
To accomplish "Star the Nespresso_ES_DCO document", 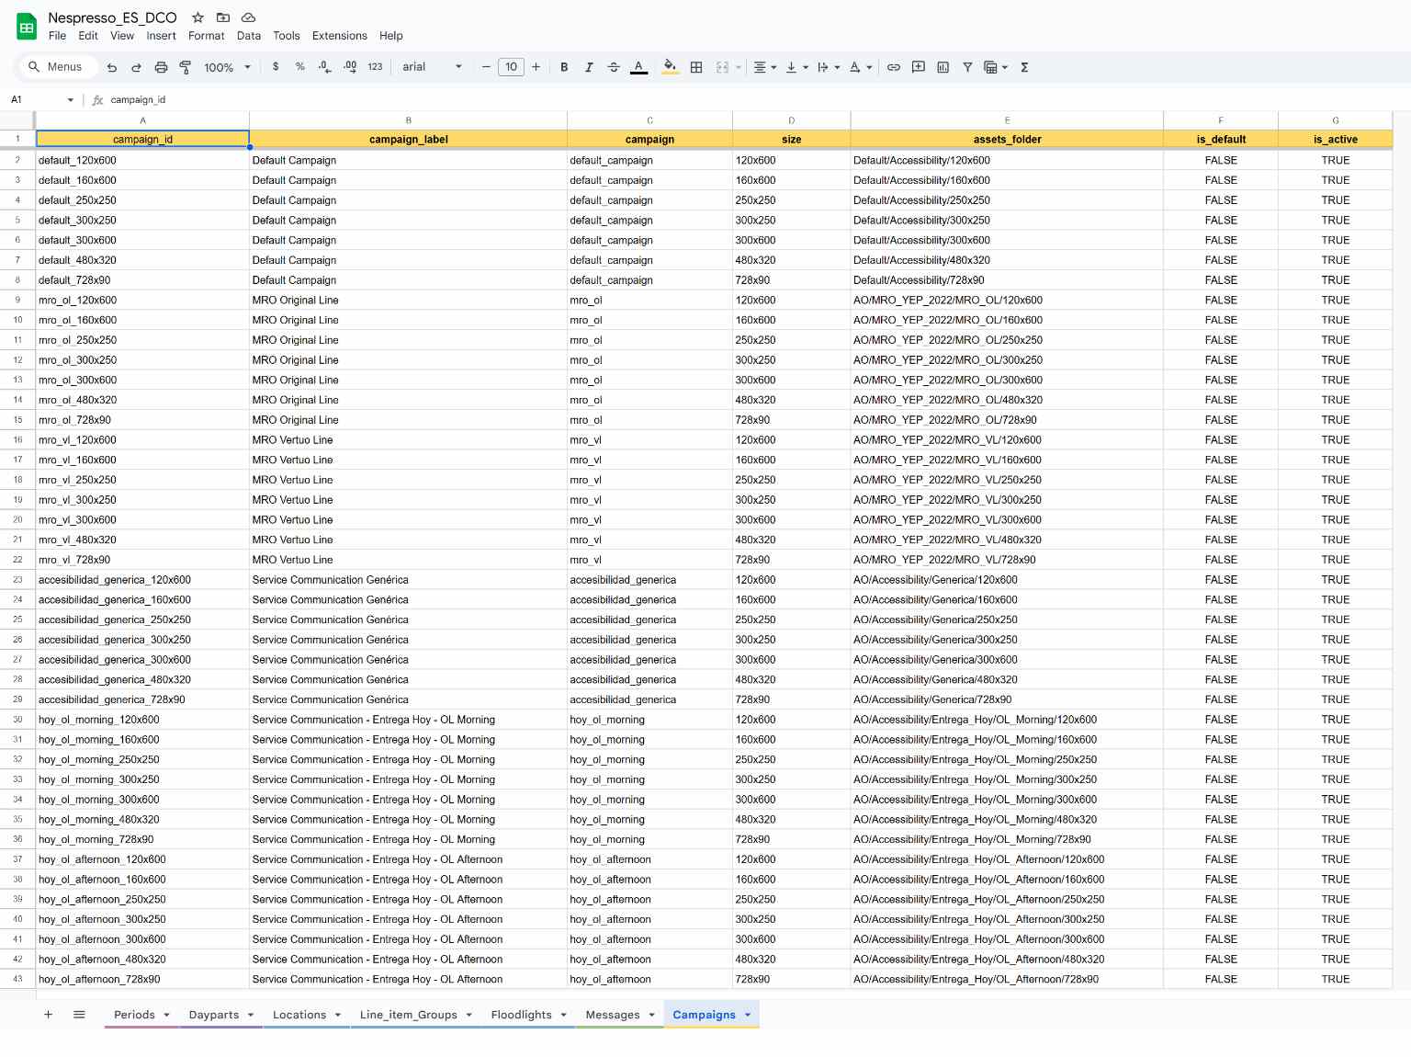I will [x=198, y=17].
